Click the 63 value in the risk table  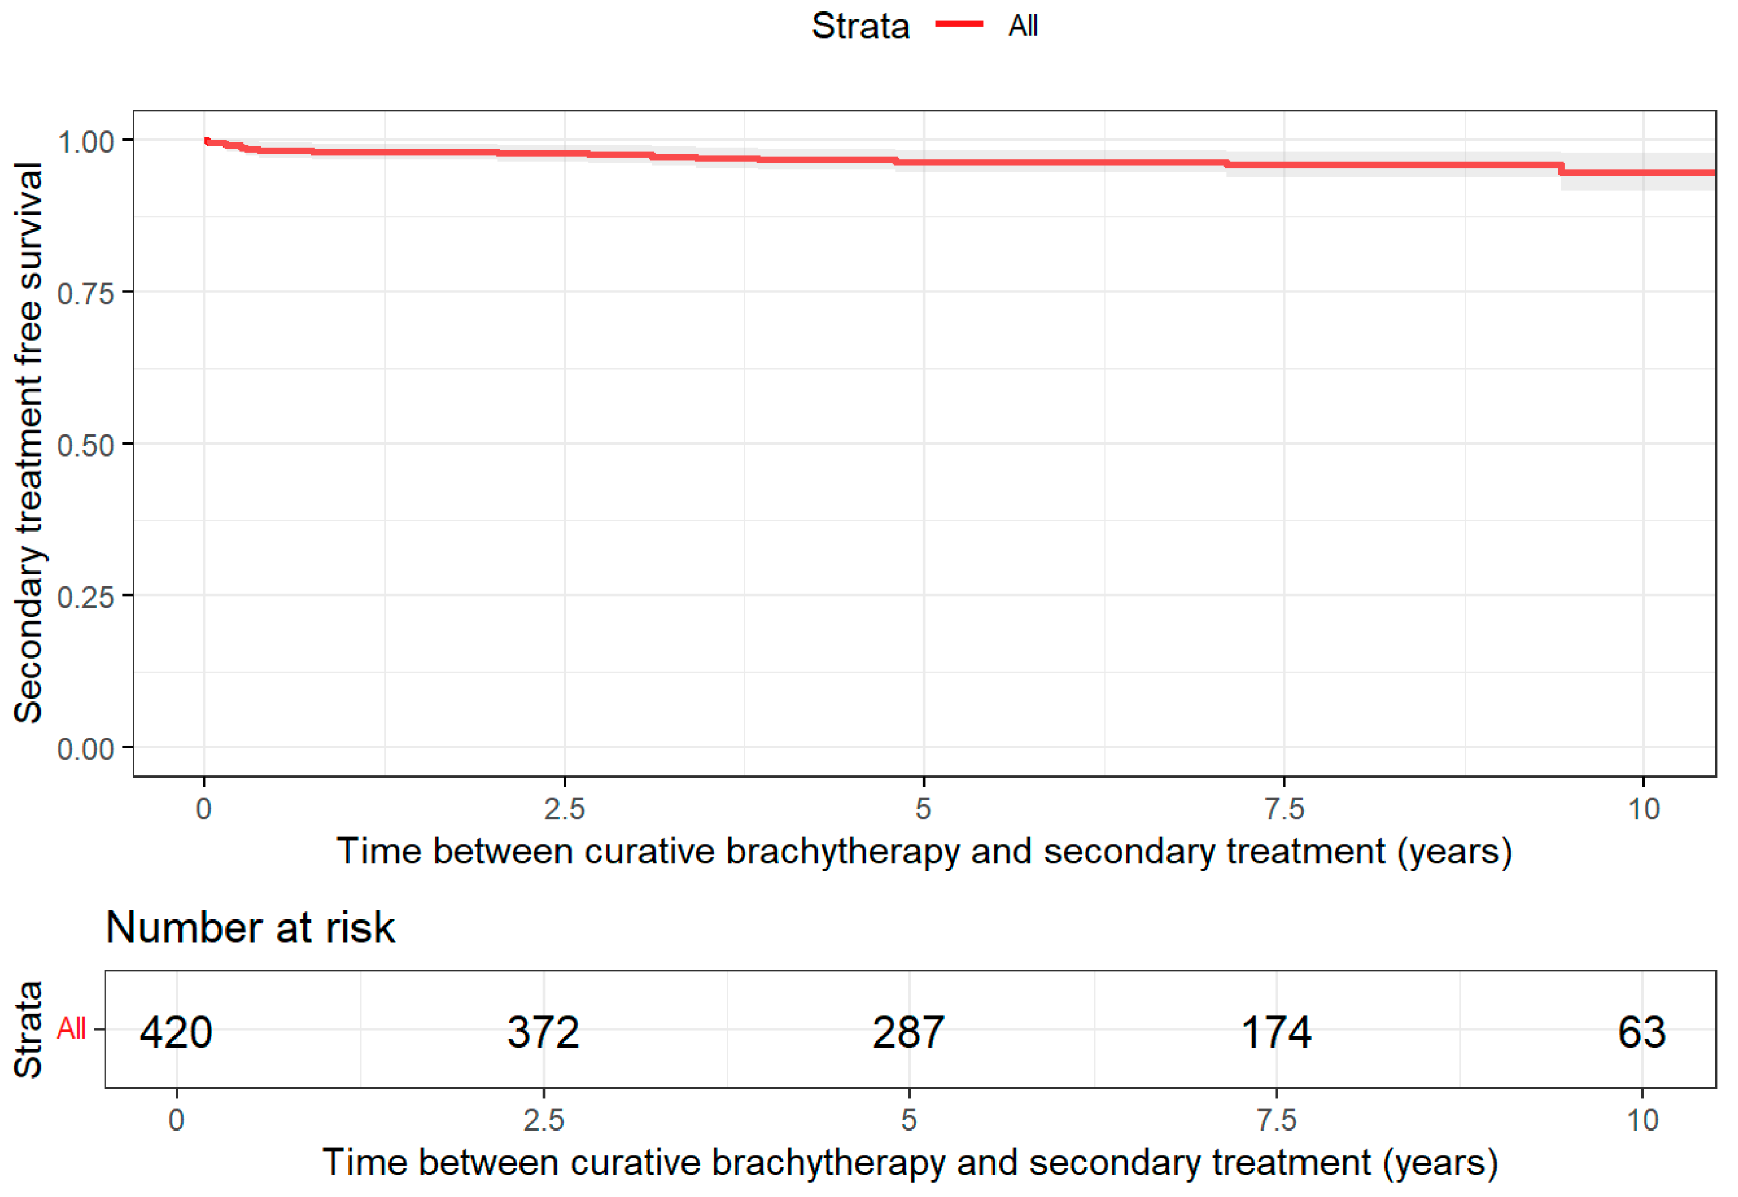[1641, 1032]
